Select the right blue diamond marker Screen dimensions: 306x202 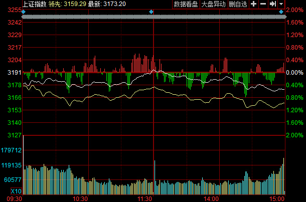pos(281,11)
